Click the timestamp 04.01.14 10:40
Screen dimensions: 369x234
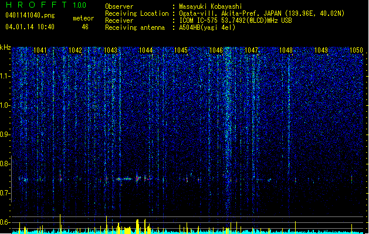(x=30, y=27)
